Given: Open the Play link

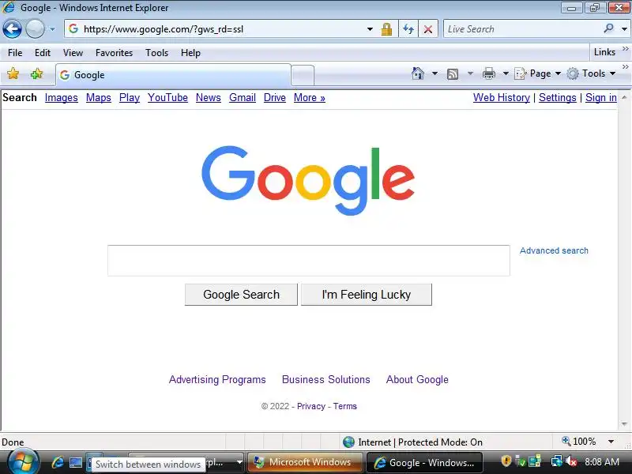Looking at the screenshot, I should [x=130, y=97].
